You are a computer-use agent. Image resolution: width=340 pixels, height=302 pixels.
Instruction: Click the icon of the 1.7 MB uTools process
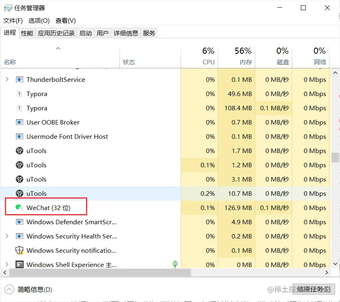(20, 151)
